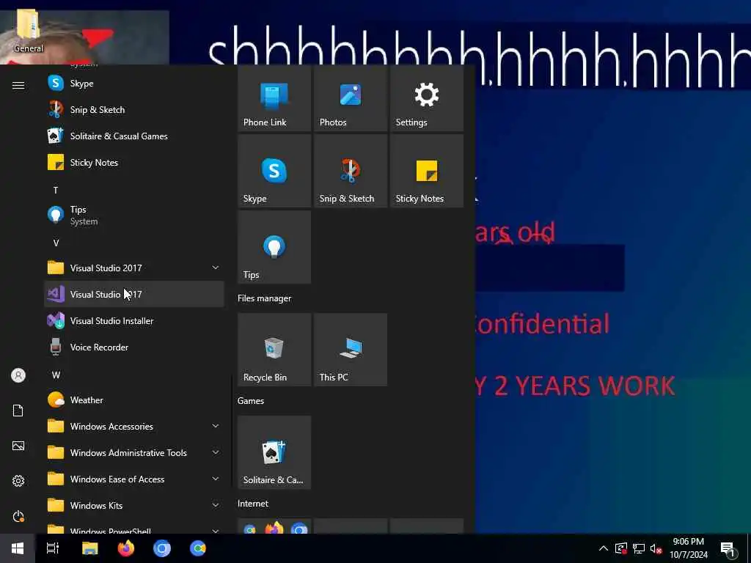Expand Windows Administrative Tools folder

tap(134, 452)
